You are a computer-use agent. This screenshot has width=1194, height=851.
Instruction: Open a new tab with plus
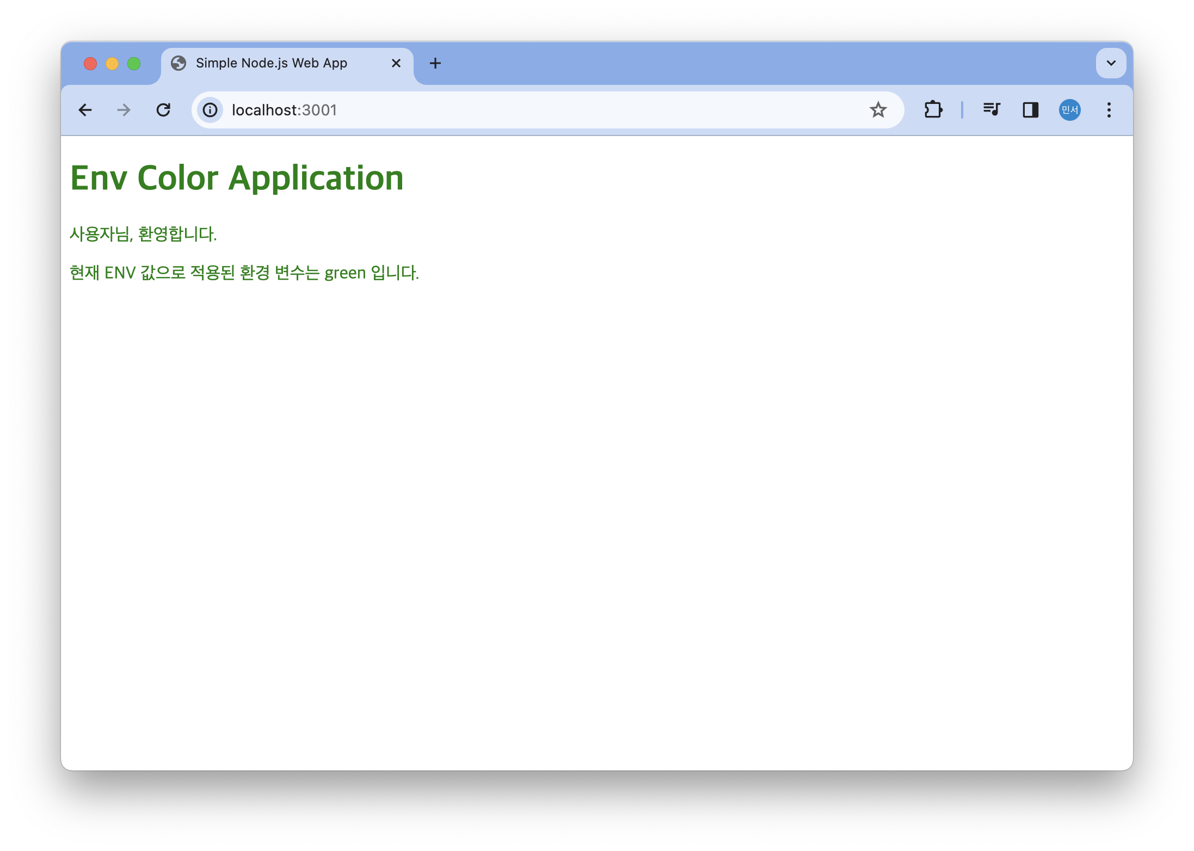(x=435, y=63)
